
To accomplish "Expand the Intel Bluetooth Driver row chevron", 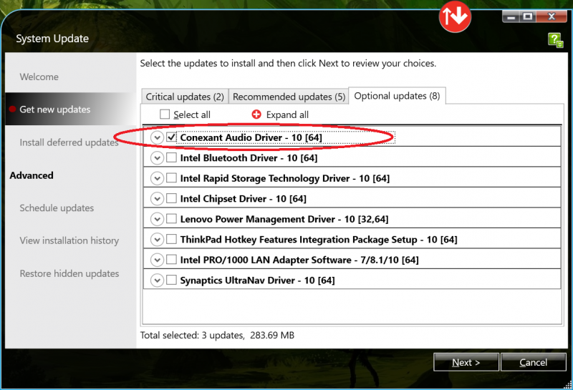I will pos(157,158).
